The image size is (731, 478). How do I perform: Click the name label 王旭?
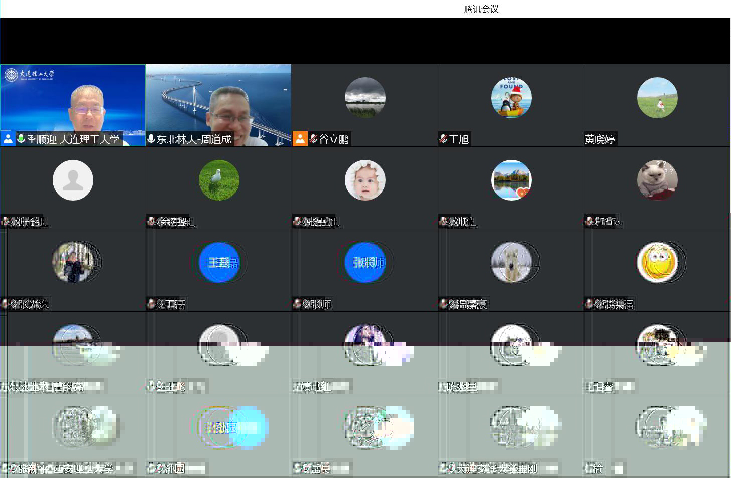[x=459, y=139]
